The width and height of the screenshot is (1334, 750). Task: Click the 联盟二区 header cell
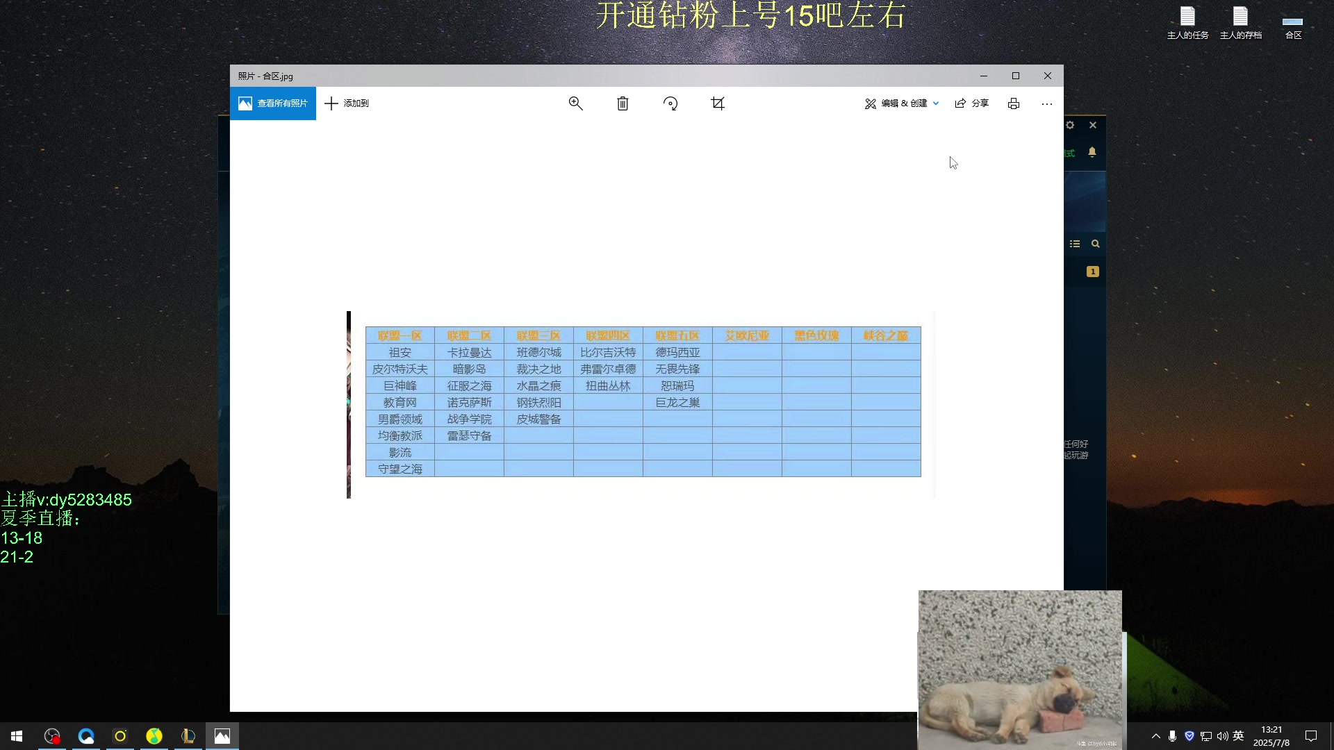click(470, 335)
